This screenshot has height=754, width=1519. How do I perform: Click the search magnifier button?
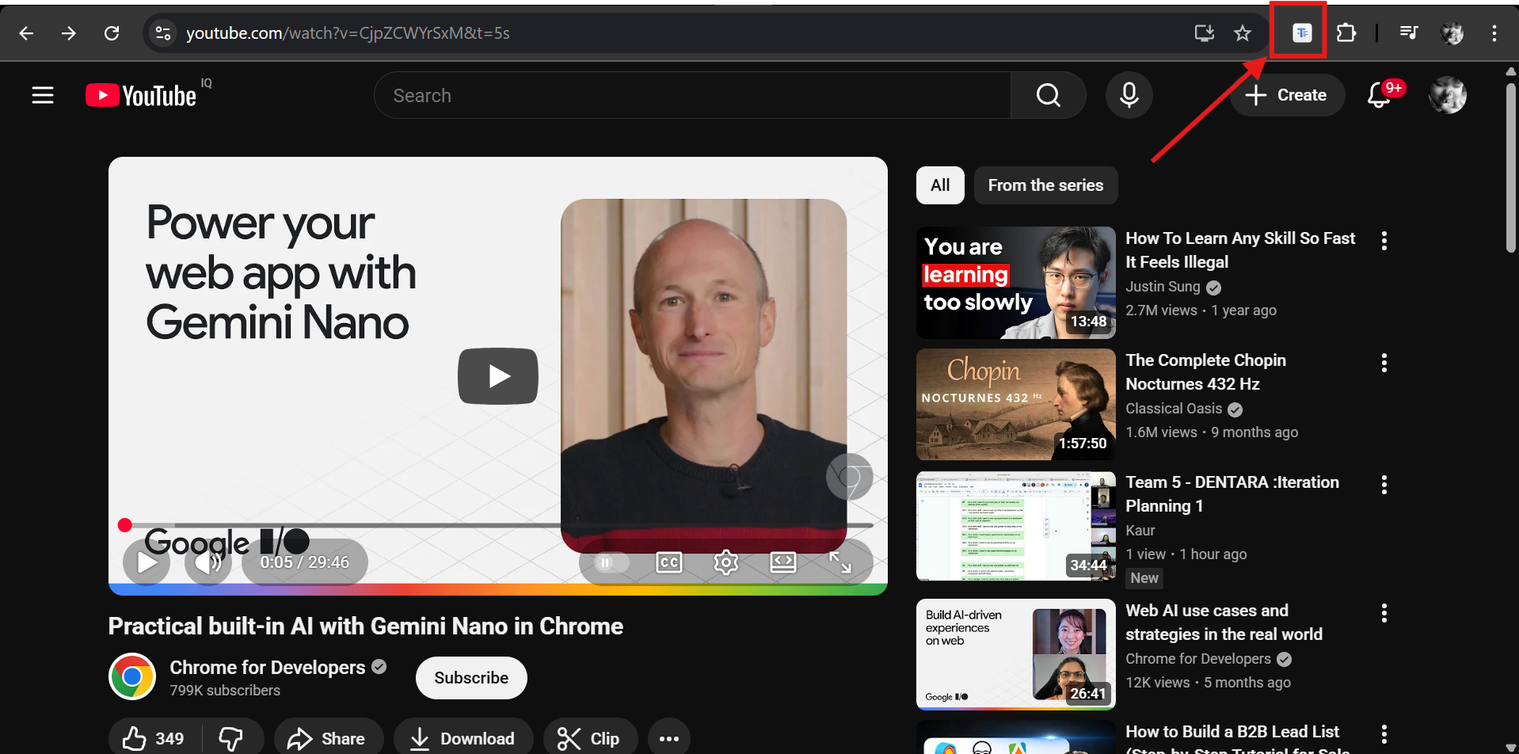[x=1048, y=95]
